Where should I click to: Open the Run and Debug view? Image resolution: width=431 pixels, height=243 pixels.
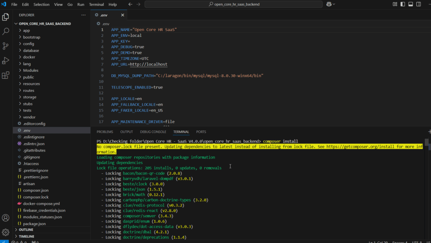[x=5, y=60]
